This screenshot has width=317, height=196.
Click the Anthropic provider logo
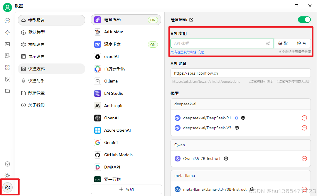[x=98, y=106]
